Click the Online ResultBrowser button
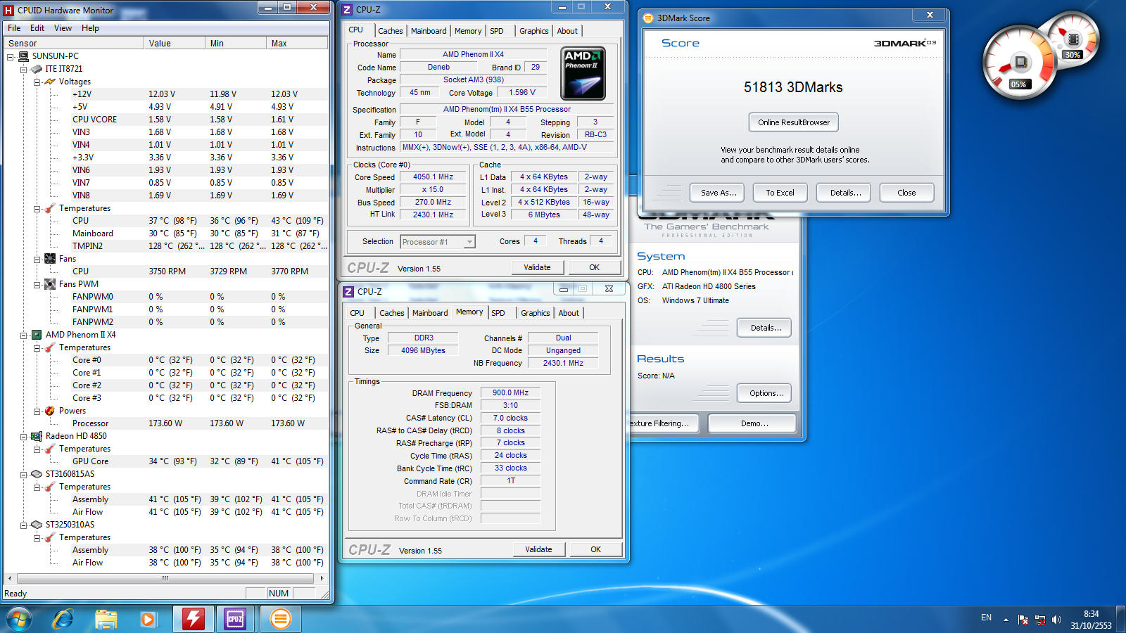Image resolution: width=1126 pixels, height=633 pixels. tap(793, 122)
